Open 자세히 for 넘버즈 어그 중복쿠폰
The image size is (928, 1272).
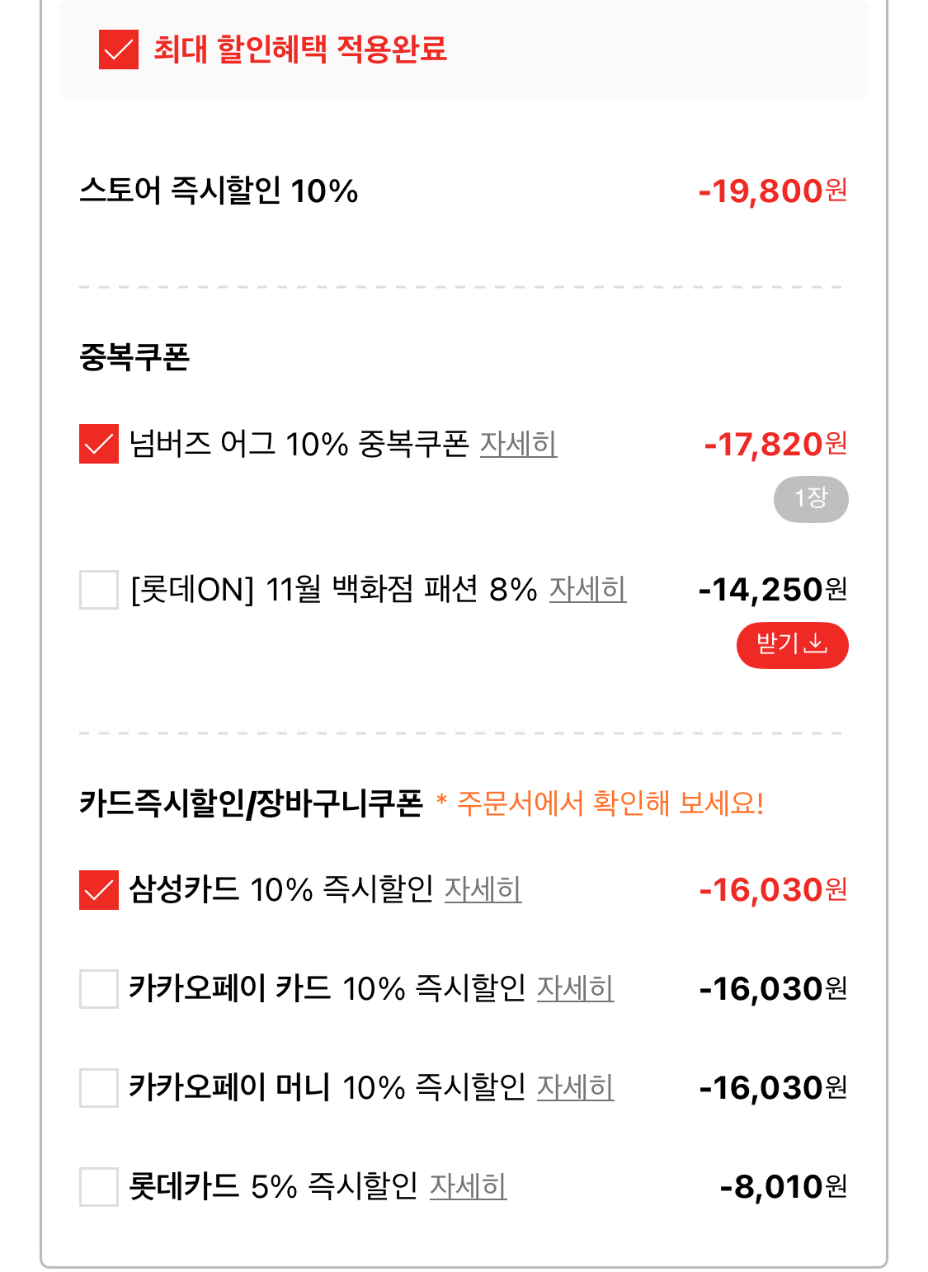(x=518, y=444)
